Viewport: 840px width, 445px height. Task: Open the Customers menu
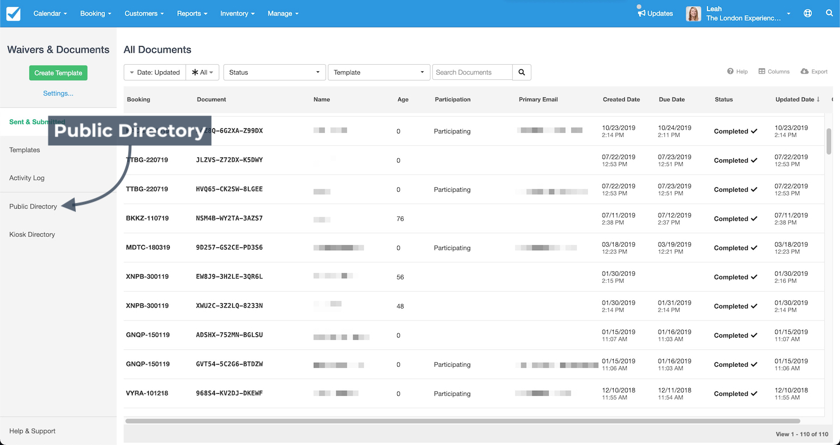point(144,13)
